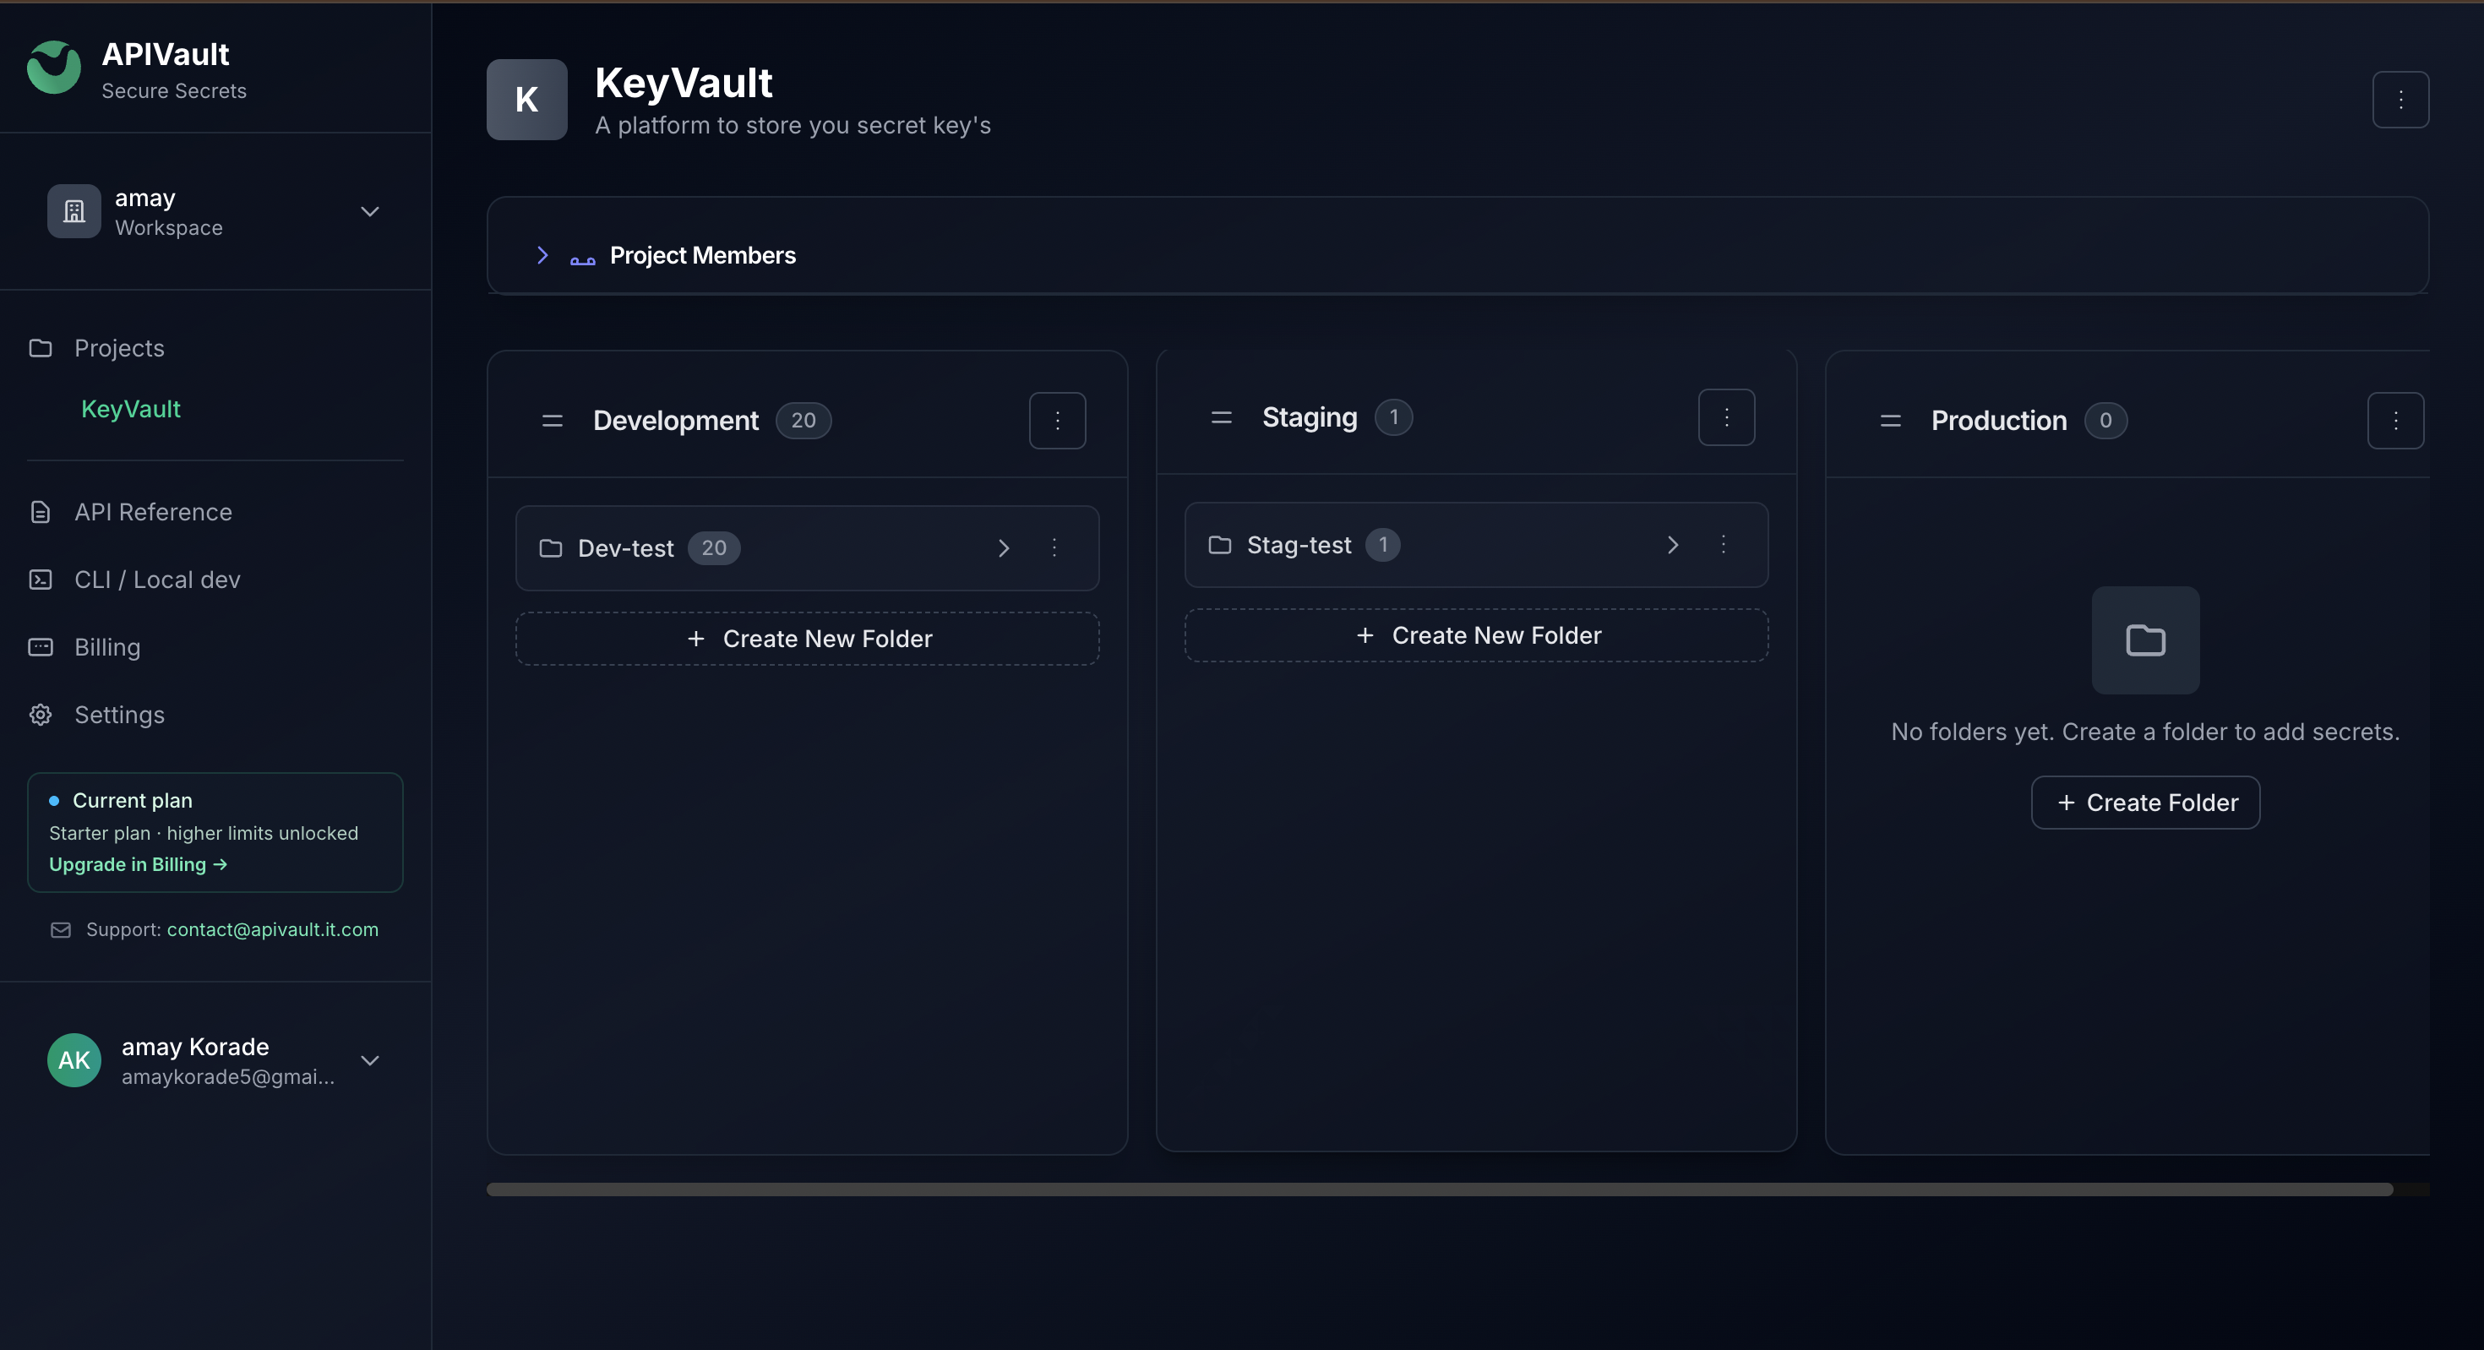Click Create Folder in Production column

coord(2144,803)
